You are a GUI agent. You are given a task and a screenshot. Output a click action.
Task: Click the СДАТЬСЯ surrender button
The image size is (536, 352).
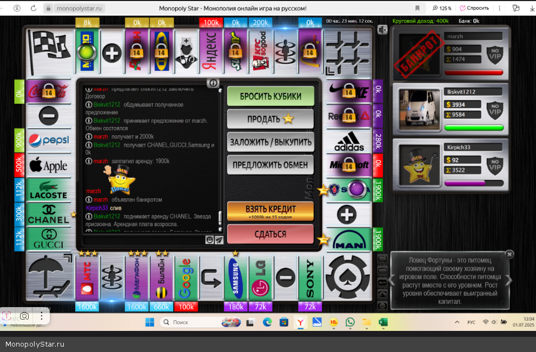pos(270,234)
